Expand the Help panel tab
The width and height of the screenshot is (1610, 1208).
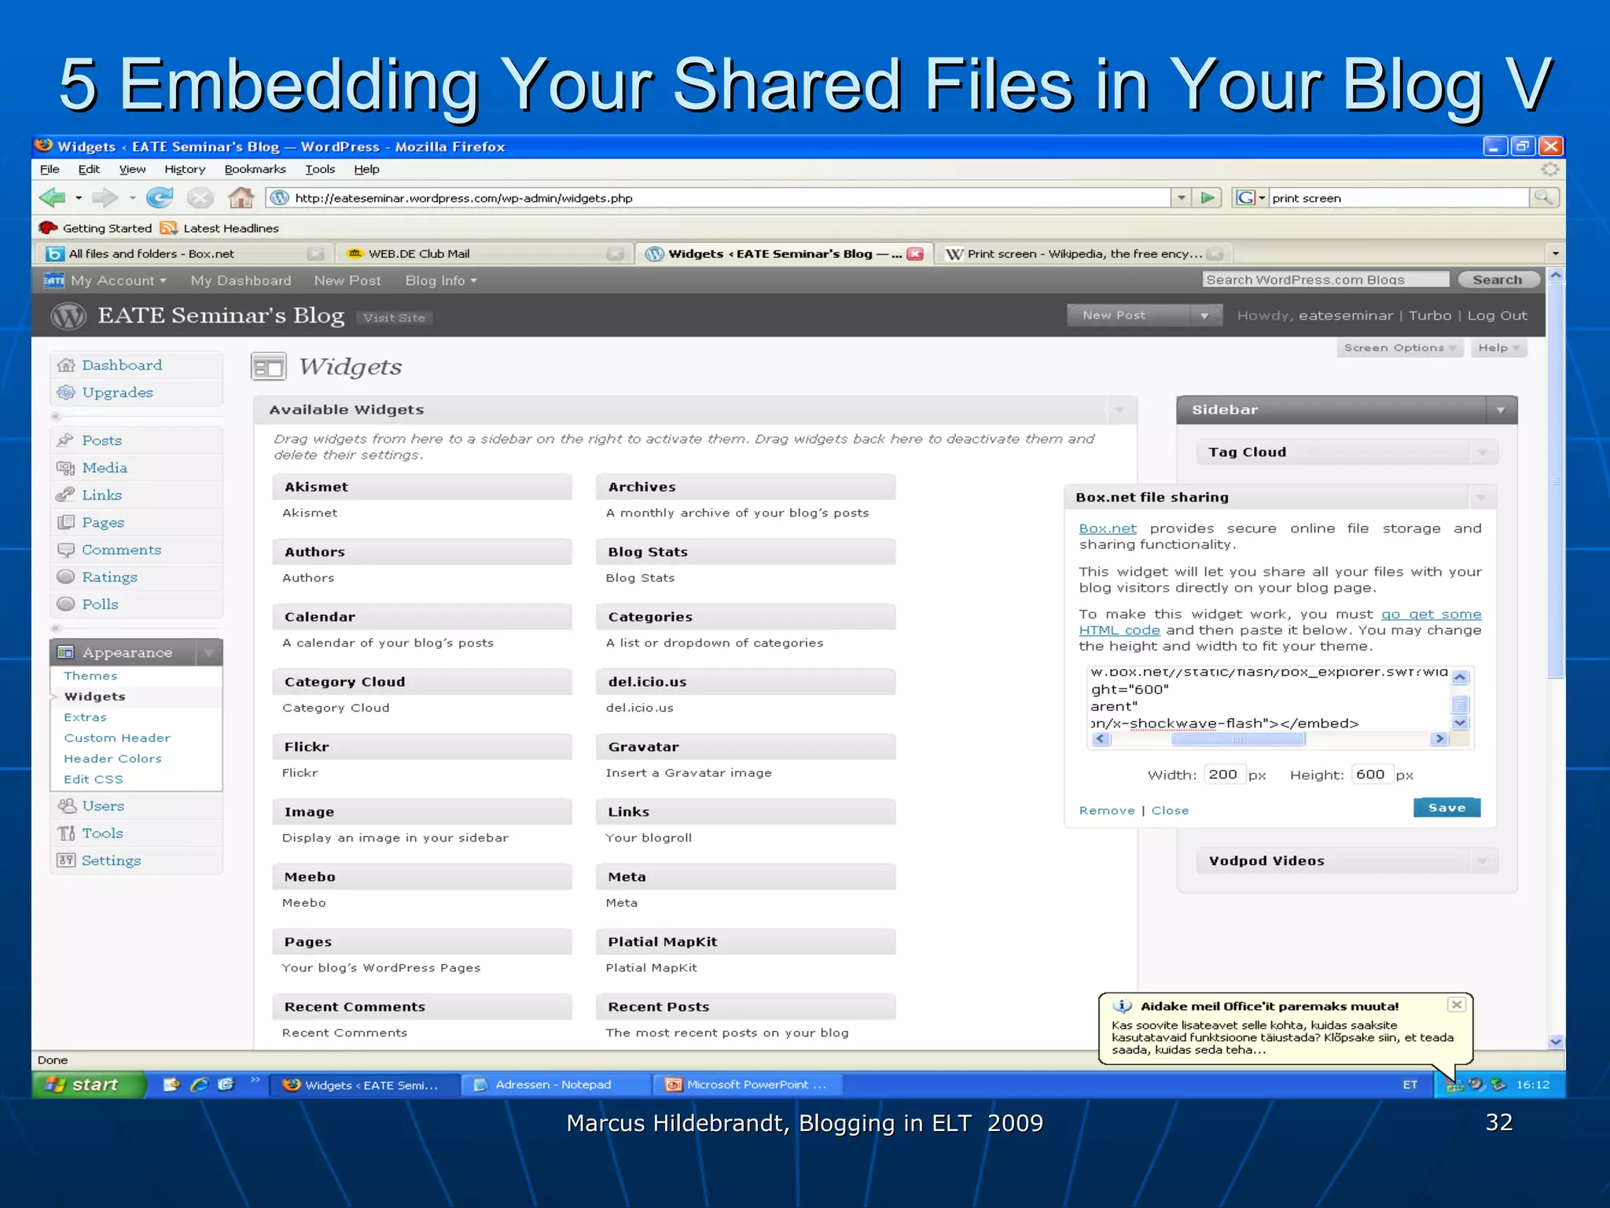coord(1499,348)
